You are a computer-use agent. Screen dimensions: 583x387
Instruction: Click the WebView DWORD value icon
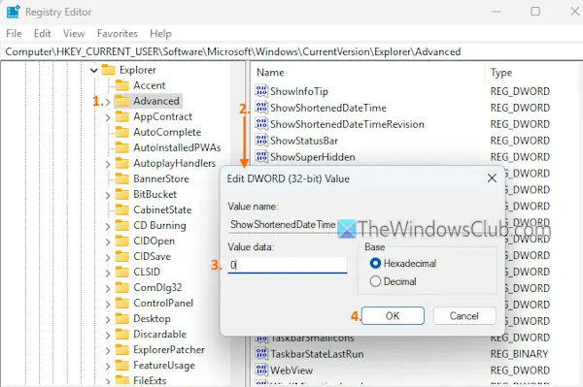[x=261, y=370]
